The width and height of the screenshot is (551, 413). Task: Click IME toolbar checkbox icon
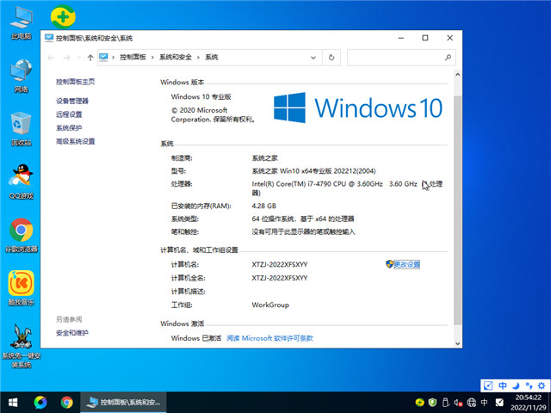tap(488, 385)
